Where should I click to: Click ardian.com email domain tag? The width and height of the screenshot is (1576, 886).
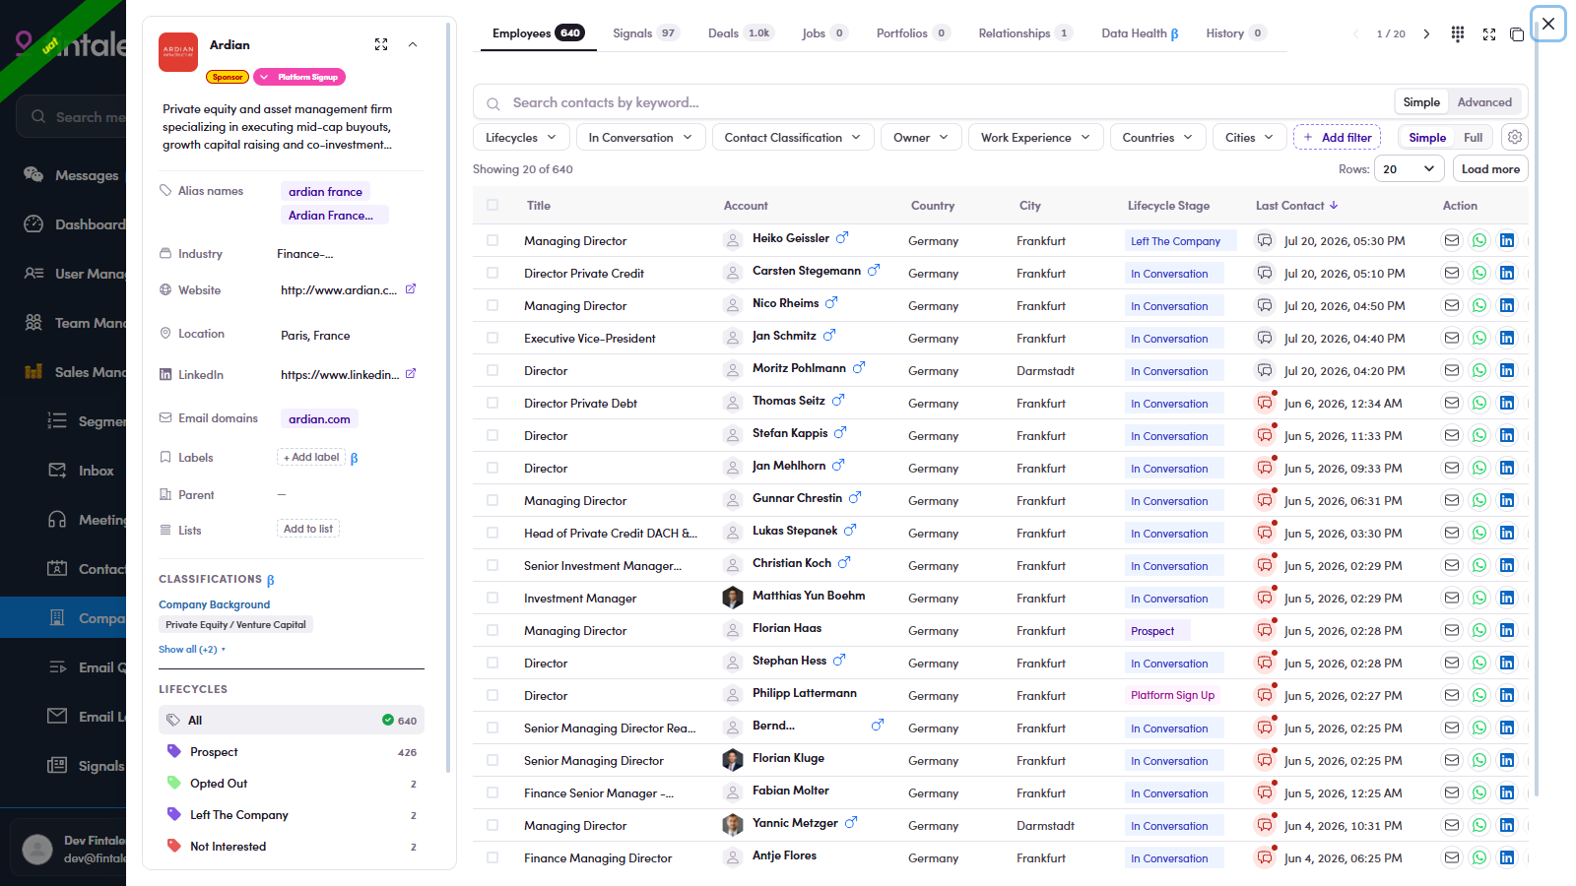tap(319, 419)
